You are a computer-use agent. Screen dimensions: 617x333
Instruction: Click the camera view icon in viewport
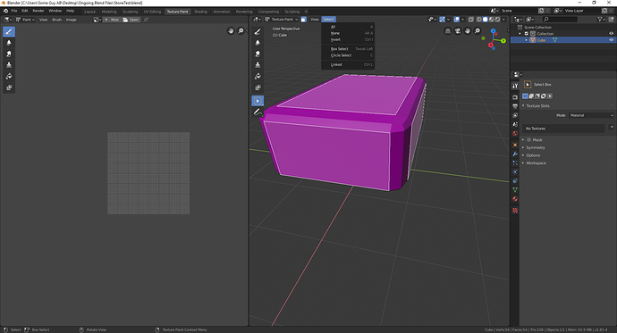pos(458,31)
